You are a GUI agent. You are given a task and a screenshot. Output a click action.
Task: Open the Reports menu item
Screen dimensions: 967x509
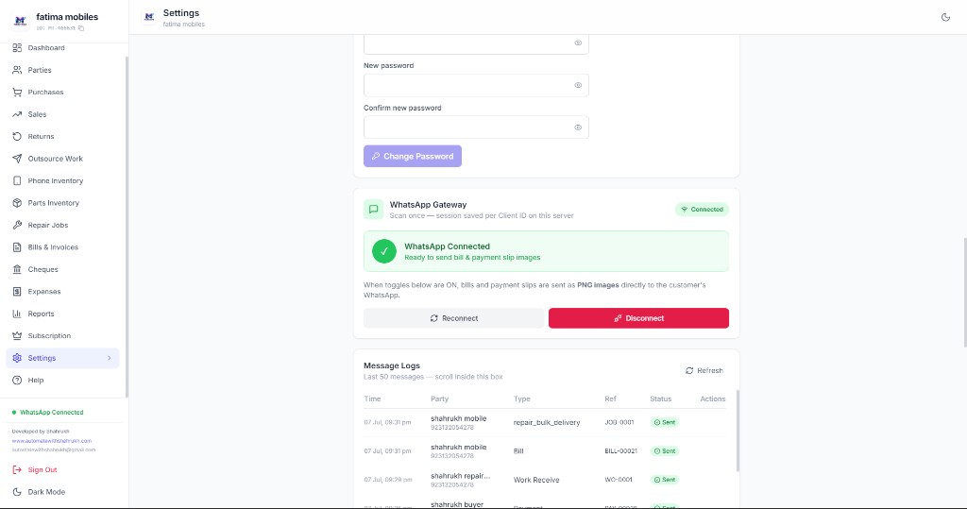click(x=62, y=314)
